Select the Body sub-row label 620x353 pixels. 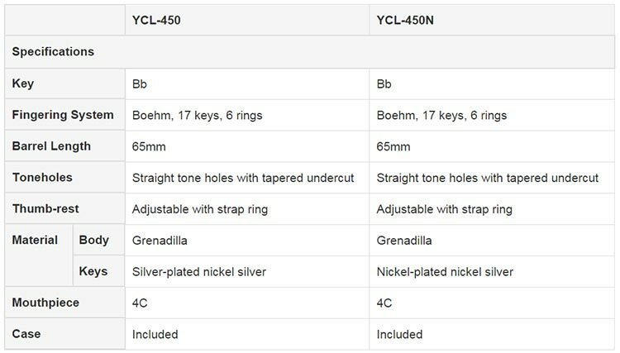click(x=93, y=241)
